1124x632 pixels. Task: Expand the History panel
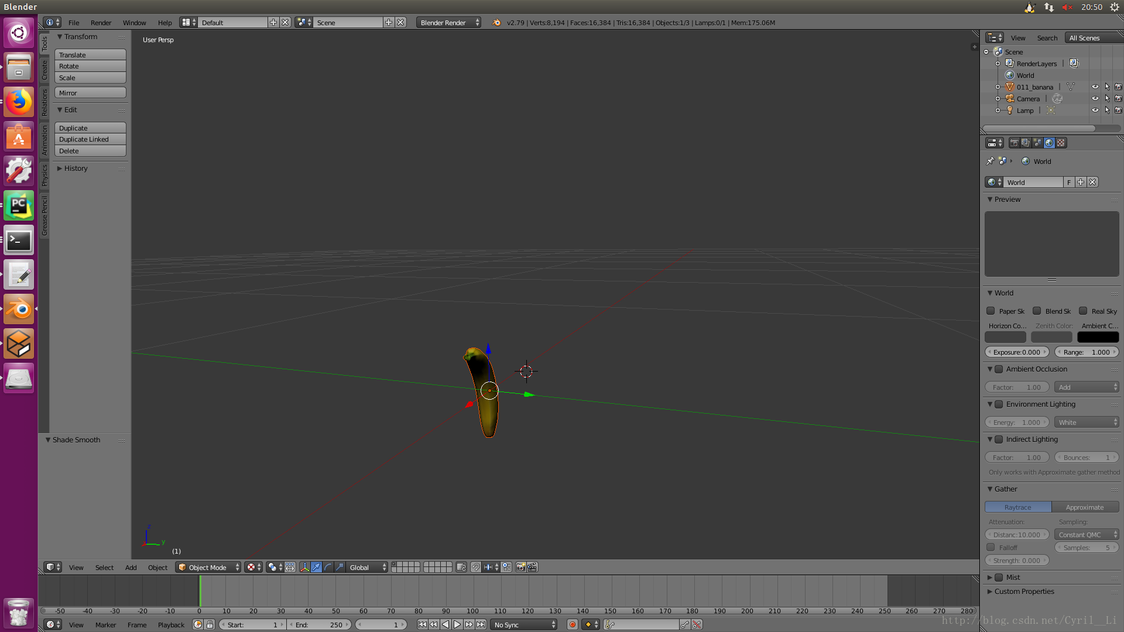pos(76,168)
